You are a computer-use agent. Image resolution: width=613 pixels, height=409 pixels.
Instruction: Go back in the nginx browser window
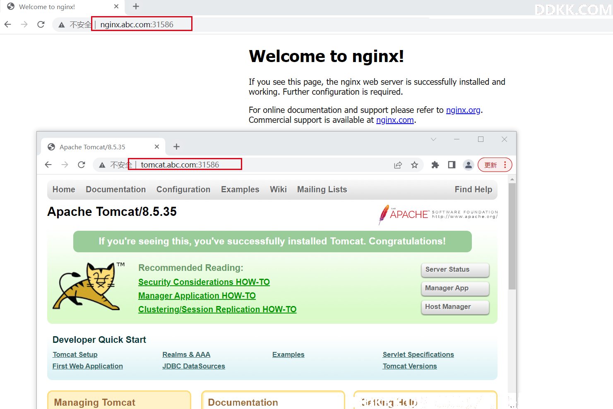pos(7,24)
